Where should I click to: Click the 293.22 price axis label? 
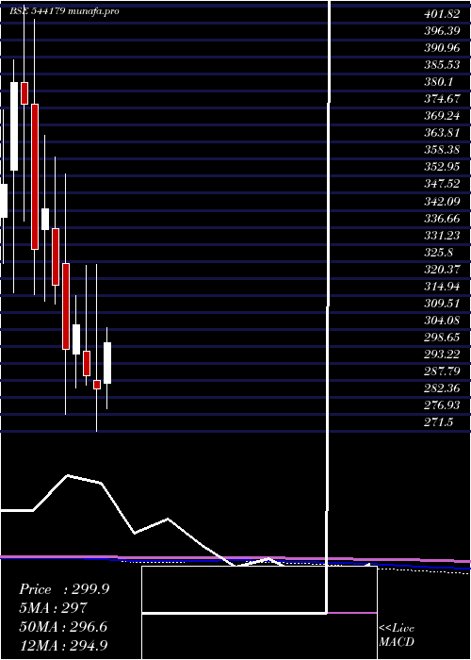pos(441,354)
